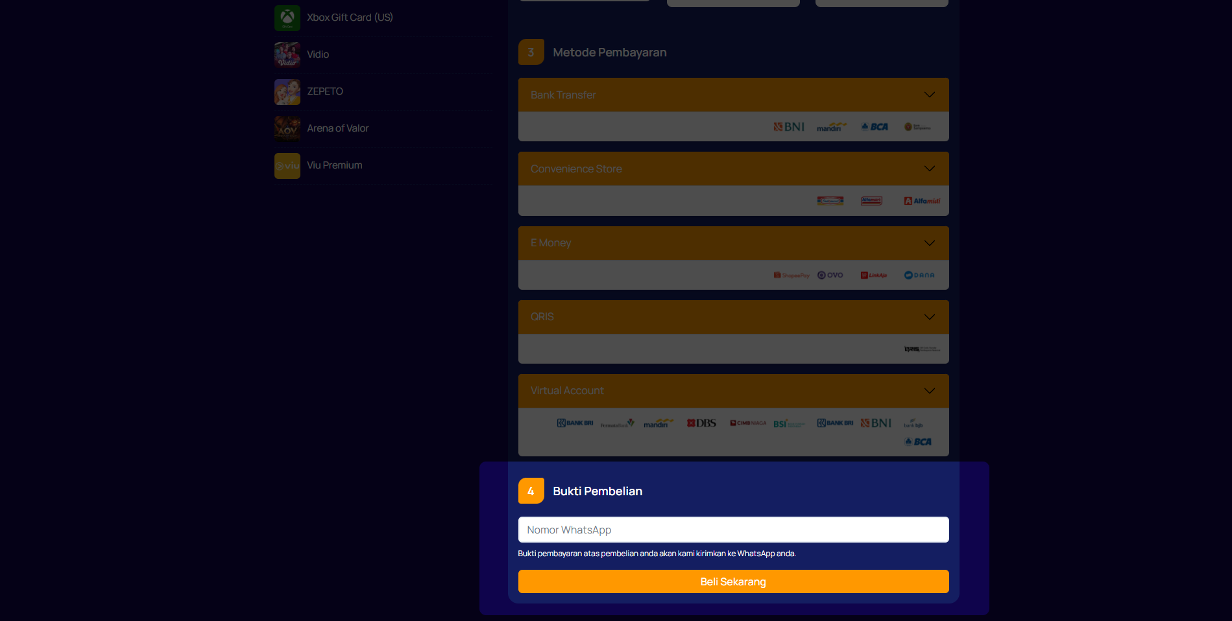Screen dimensions: 1232x621
Task: Focus the Nomor WhatsApp input field
Action: (x=733, y=530)
